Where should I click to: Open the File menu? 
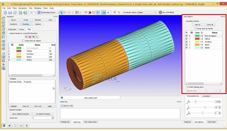4,8
